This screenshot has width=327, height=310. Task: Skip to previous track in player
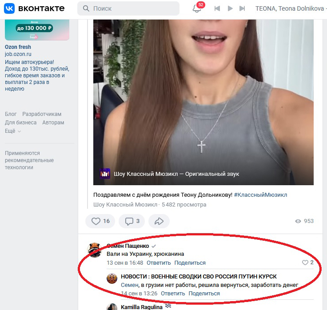[217, 8]
